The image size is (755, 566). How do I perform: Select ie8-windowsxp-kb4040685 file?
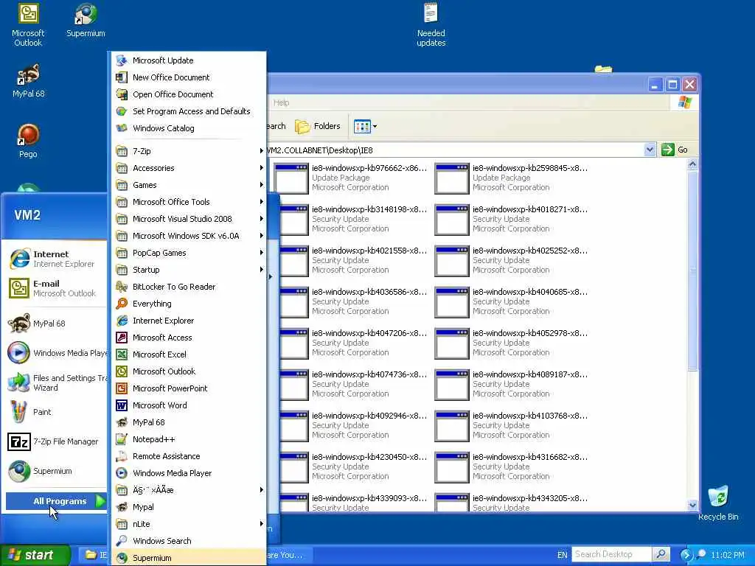click(511, 301)
